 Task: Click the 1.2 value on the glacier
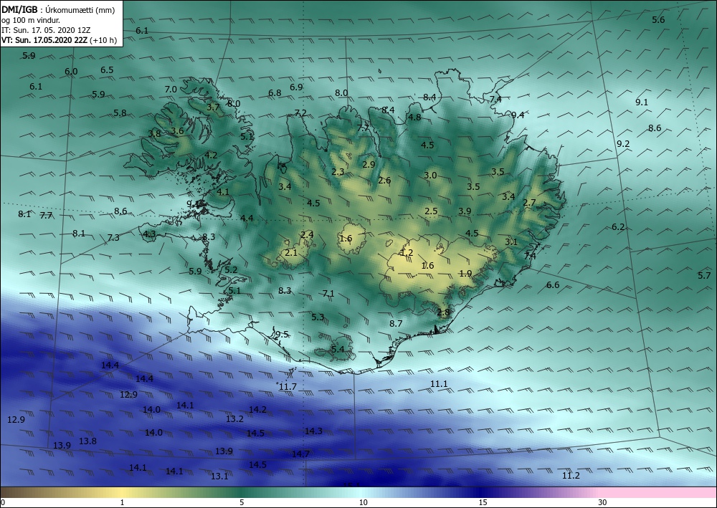(407, 253)
